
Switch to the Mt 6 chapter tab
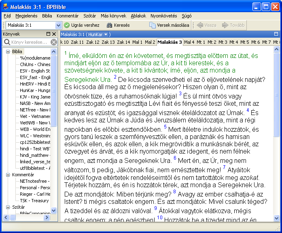tap(256, 42)
